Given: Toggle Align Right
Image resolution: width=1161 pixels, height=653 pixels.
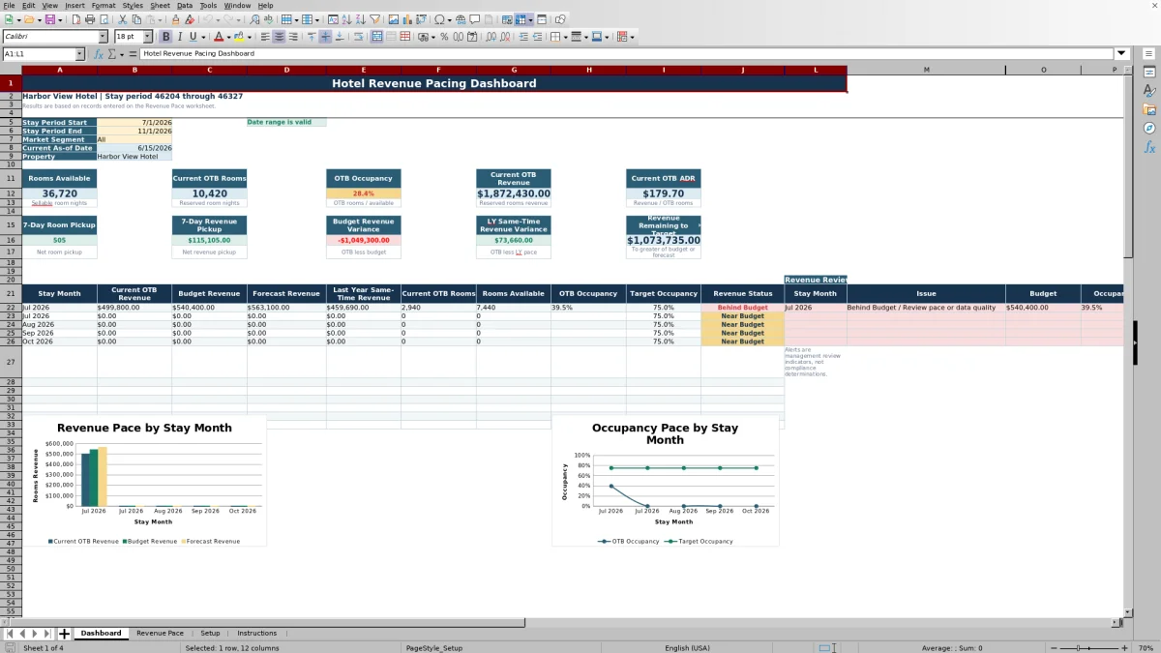Looking at the screenshot, I should [x=292, y=37].
